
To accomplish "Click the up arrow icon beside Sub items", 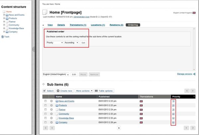I will pos(44,84).
